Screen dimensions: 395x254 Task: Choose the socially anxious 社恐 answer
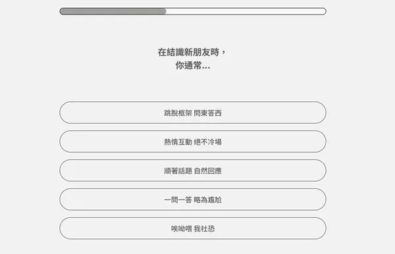coord(193,228)
